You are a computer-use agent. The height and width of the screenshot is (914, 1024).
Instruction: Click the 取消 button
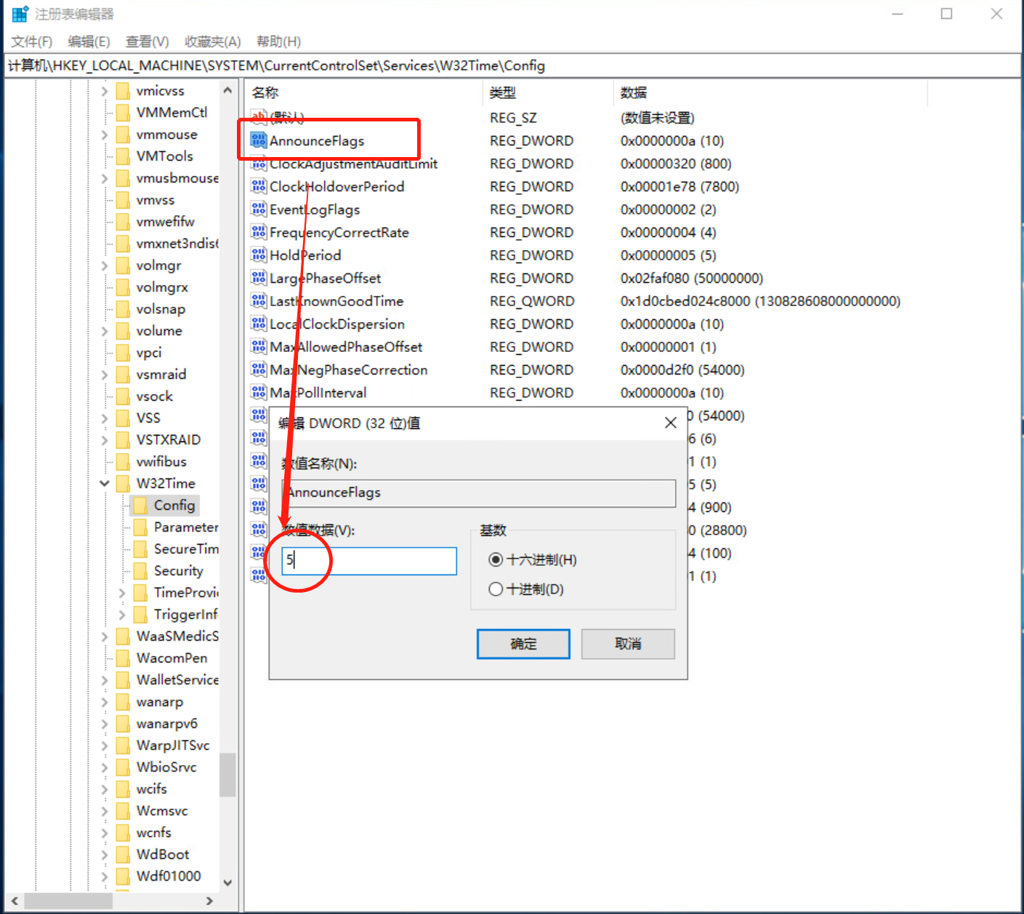pyautogui.click(x=627, y=644)
